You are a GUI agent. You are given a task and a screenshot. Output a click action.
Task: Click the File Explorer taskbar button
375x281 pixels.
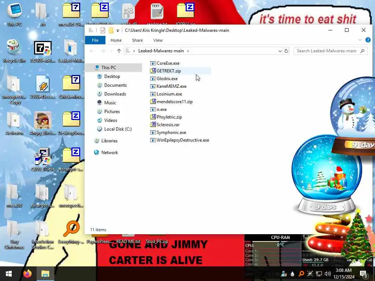(x=45, y=274)
